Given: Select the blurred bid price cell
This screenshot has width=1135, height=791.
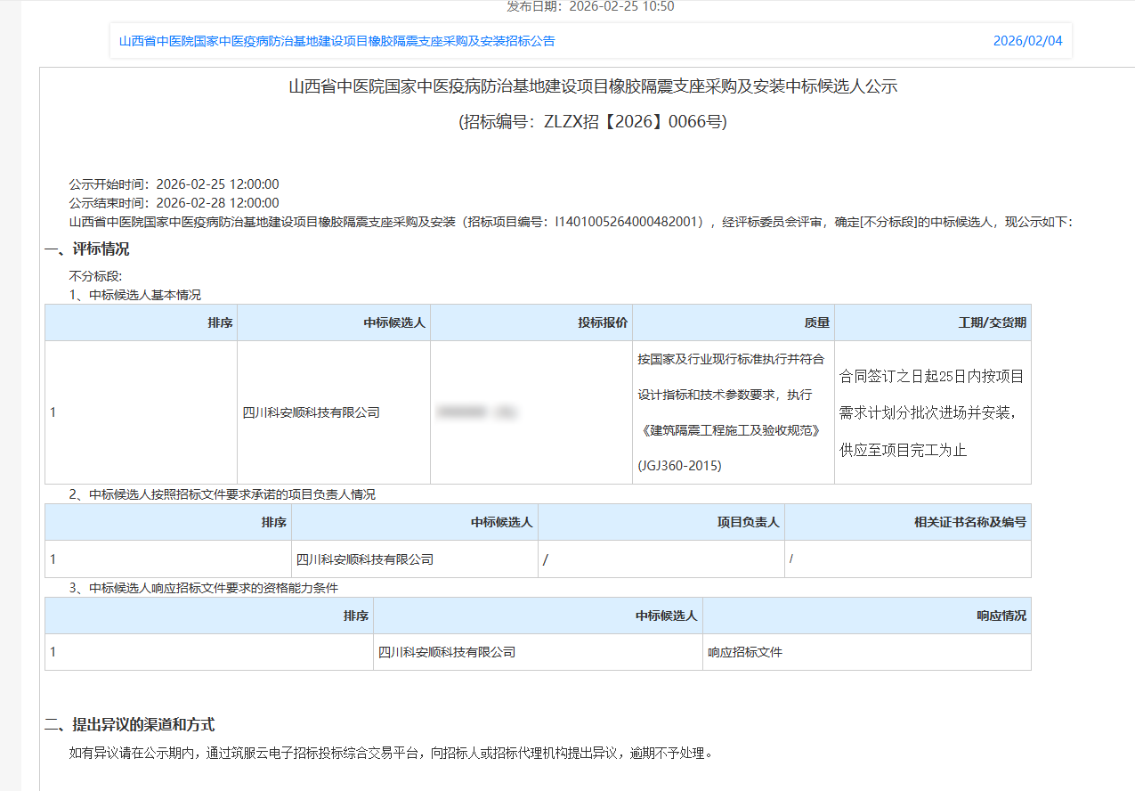Looking at the screenshot, I should point(477,412).
